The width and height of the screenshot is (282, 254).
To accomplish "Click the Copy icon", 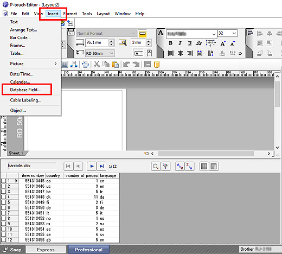I will 106,64.
